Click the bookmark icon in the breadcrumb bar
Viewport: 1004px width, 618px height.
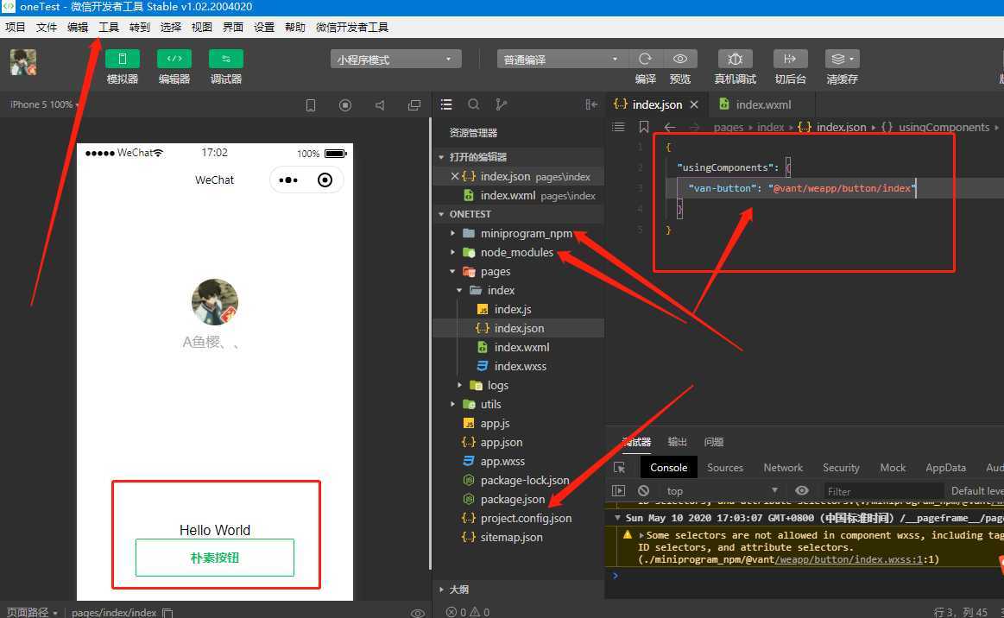click(644, 127)
